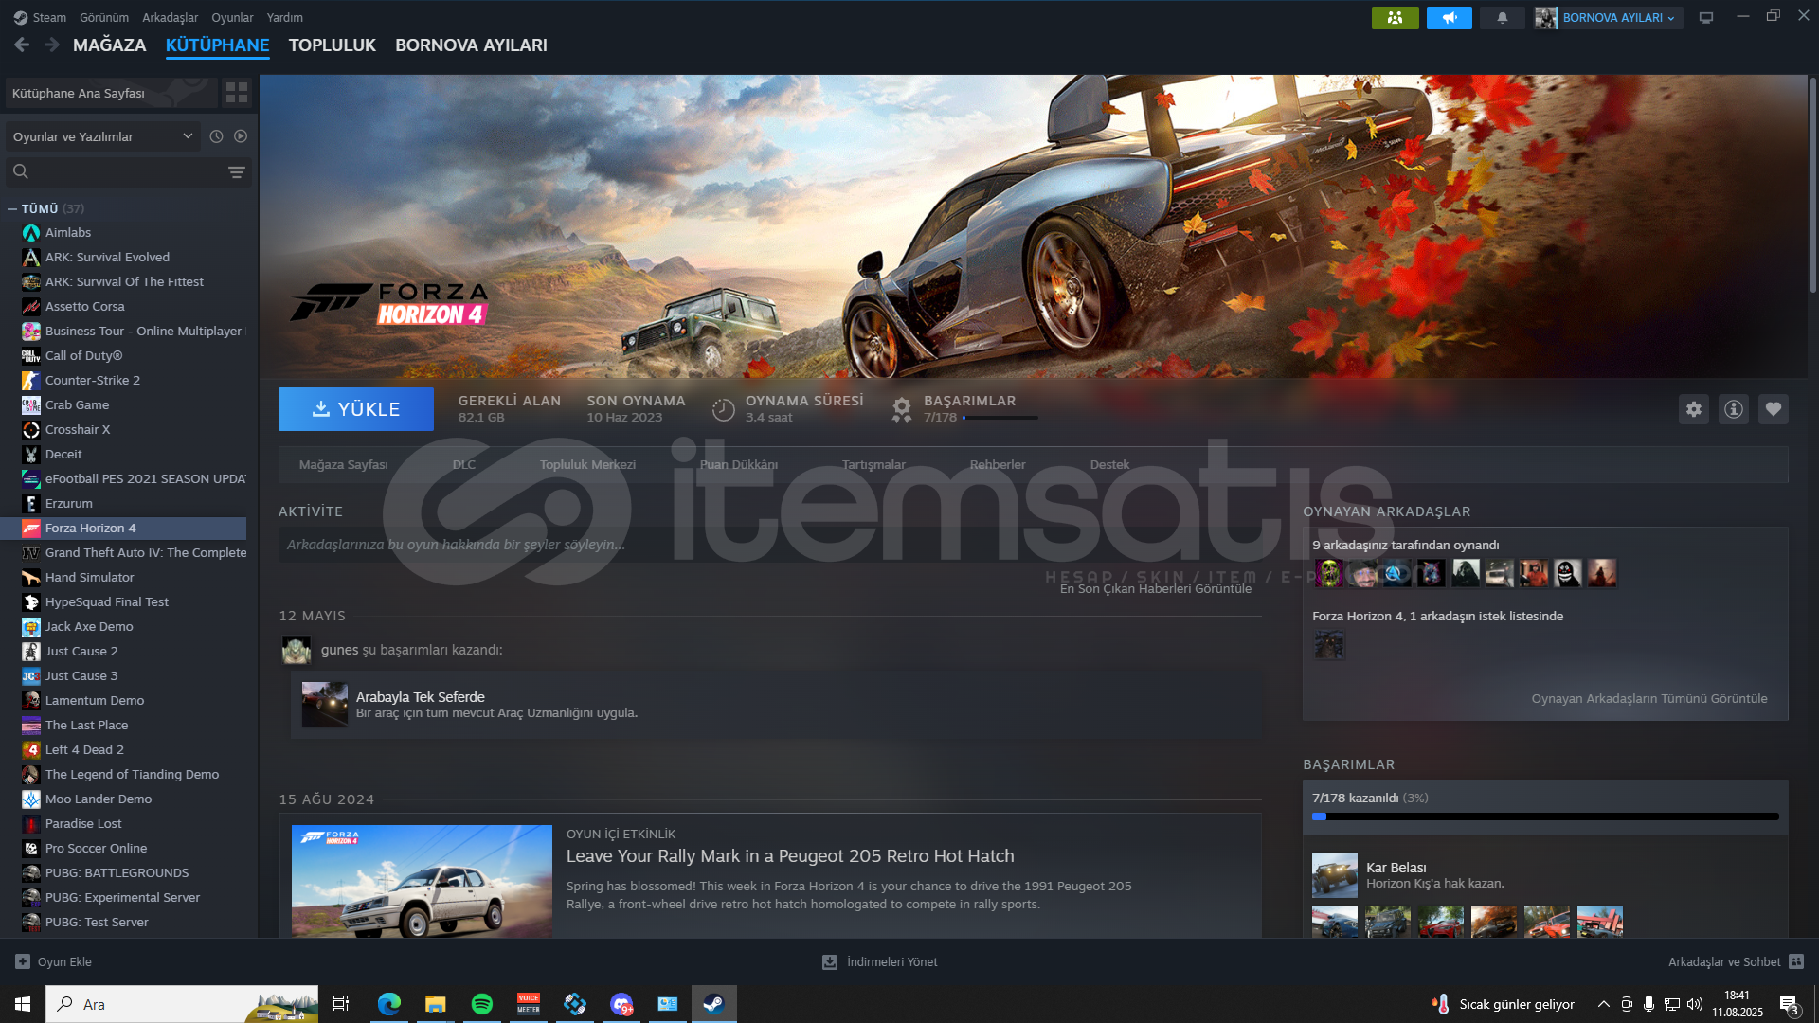Screen dimensions: 1819x1023
Task: Open the Peugeot 205 event thumbnail
Action: tap(422, 881)
